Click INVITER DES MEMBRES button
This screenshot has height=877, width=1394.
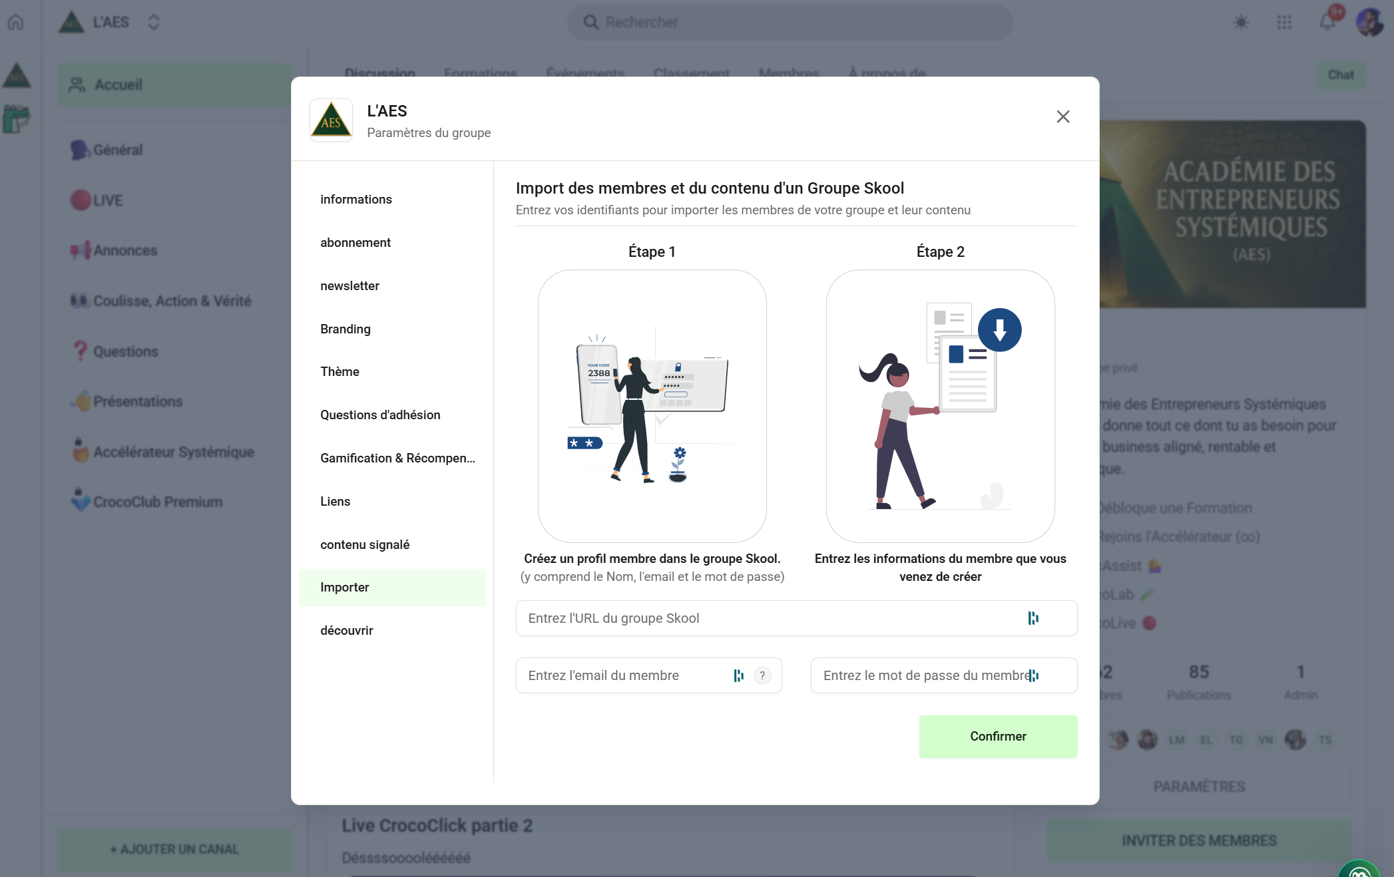tap(1199, 841)
